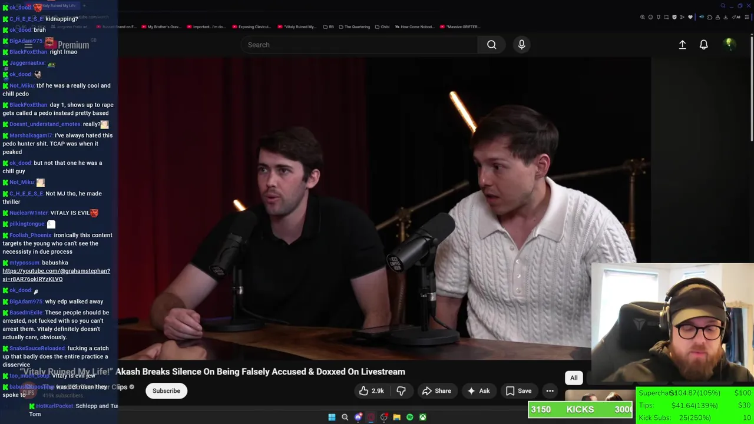The height and width of the screenshot is (424, 754).
Task: Open the 'Massive GRIFTER...' bookmark
Action: [x=459, y=26]
